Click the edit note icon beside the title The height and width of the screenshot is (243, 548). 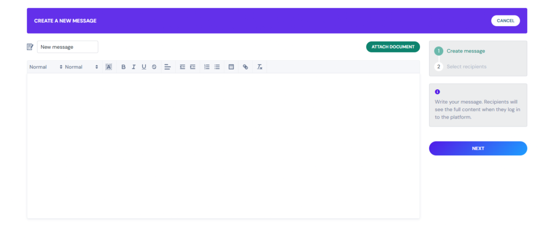coord(30,46)
